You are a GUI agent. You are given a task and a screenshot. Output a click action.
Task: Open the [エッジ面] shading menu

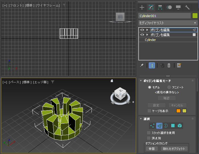point(41,82)
